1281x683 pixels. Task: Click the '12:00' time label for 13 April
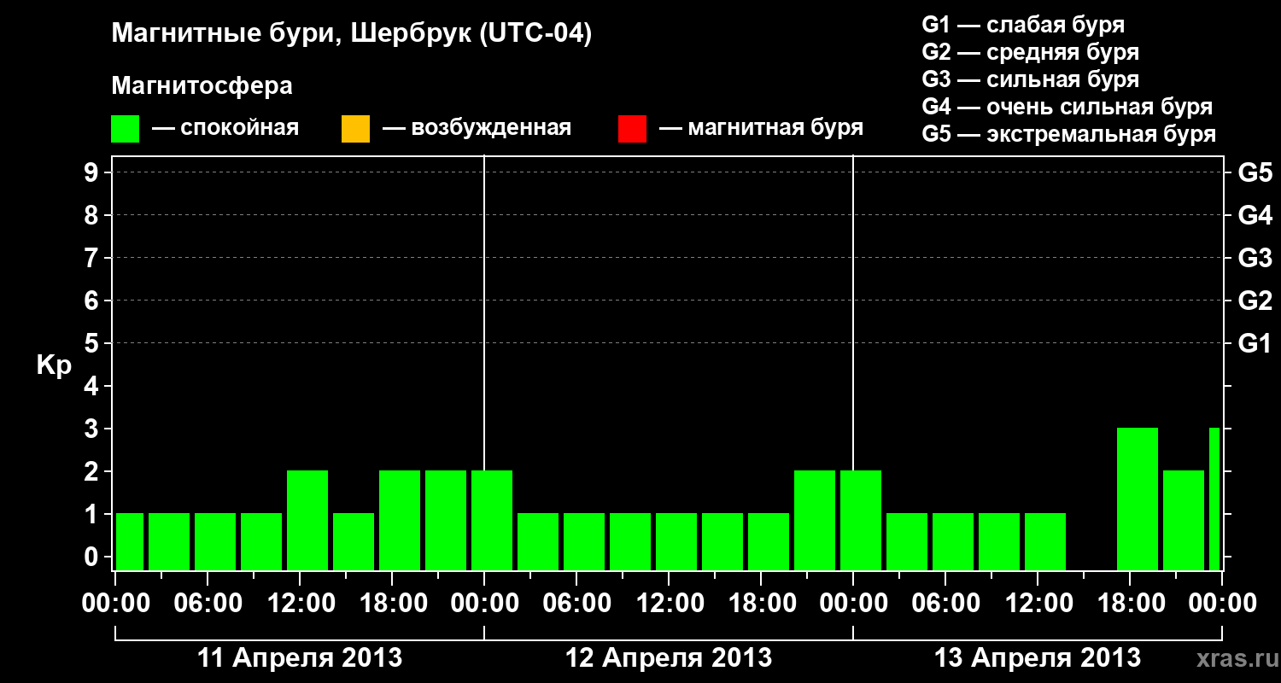click(x=1038, y=604)
